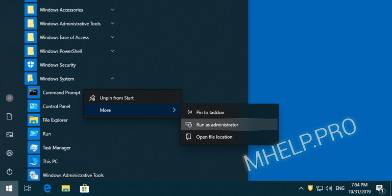
Task: Expand Windows Accessories folder chevron
Action: (x=112, y=10)
